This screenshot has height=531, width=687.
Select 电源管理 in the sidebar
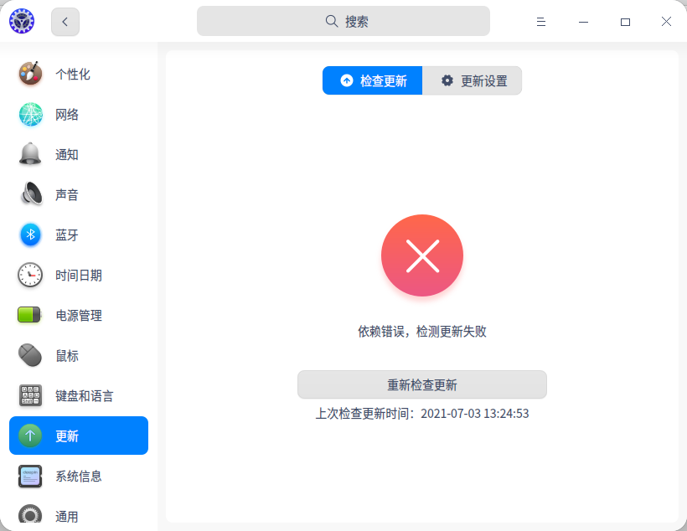[x=79, y=315]
